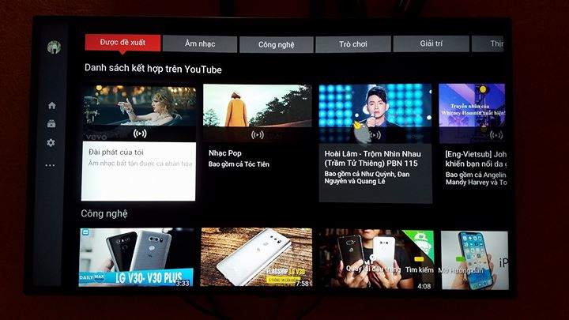Open the Subscriptions icon in the sidebar
Viewport: 569px width, 320px height.
[51, 124]
